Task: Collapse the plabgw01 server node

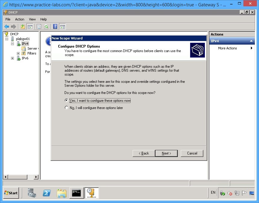Action: click(x=7, y=39)
